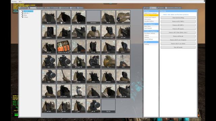This screenshot has height=121, width=216.
Task: Choose the IMI Desert Eagle icon
Action: coord(108,32)
